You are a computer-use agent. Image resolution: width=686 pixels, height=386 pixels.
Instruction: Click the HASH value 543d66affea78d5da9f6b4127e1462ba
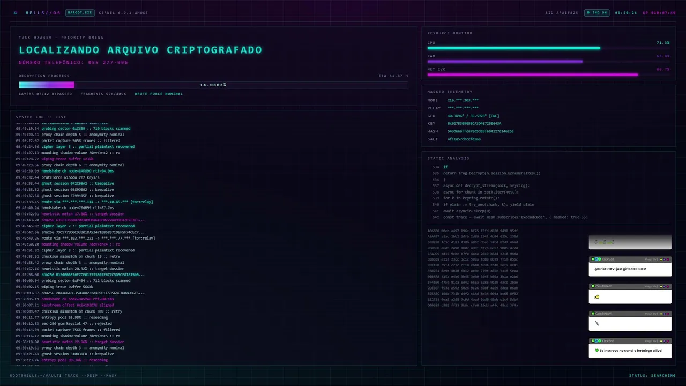(x=480, y=131)
